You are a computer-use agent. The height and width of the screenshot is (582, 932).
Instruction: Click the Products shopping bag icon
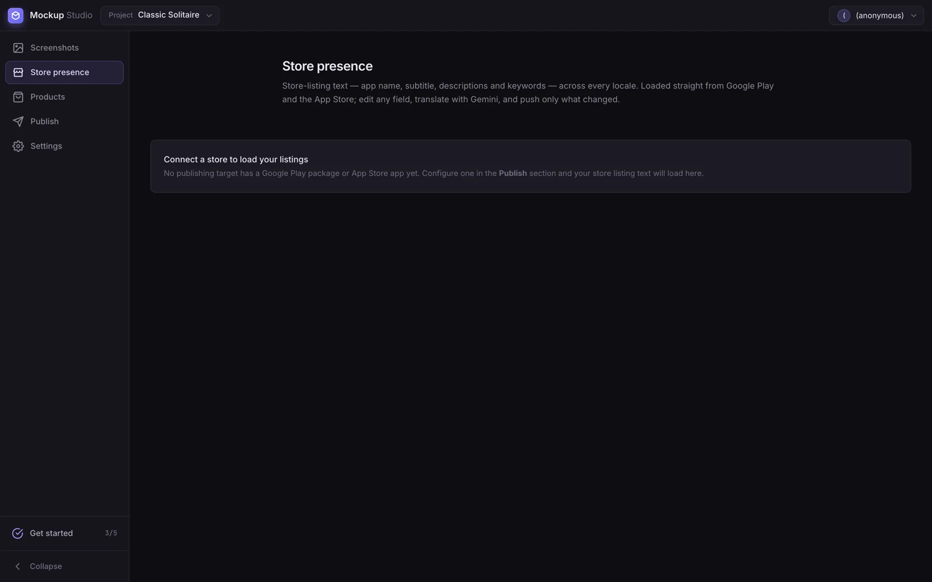[x=18, y=97]
